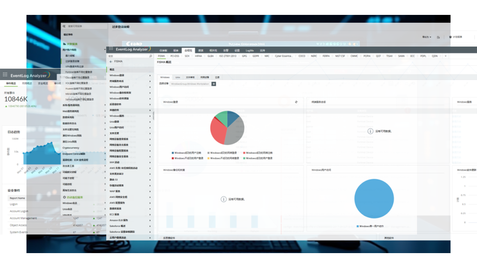Click the FISMA sidebar collapse handle

pos(153,115)
